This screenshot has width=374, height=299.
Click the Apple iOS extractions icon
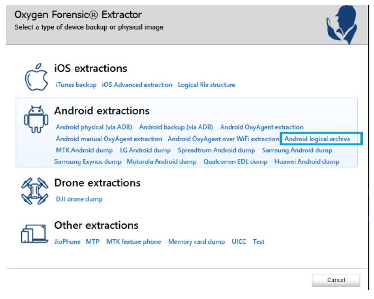point(36,77)
